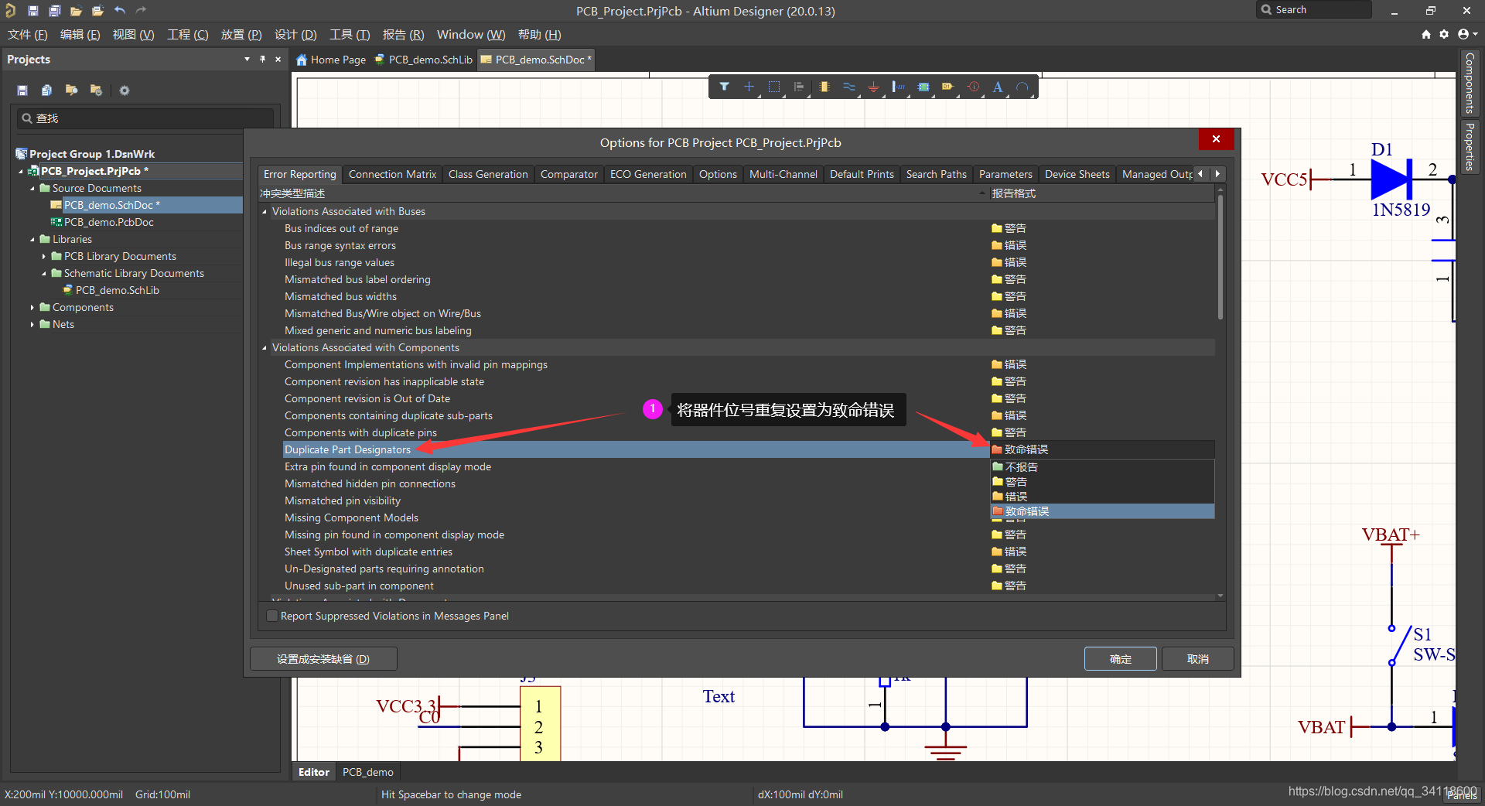
Task: Click the Projects panel folder search icon
Action: point(72,91)
